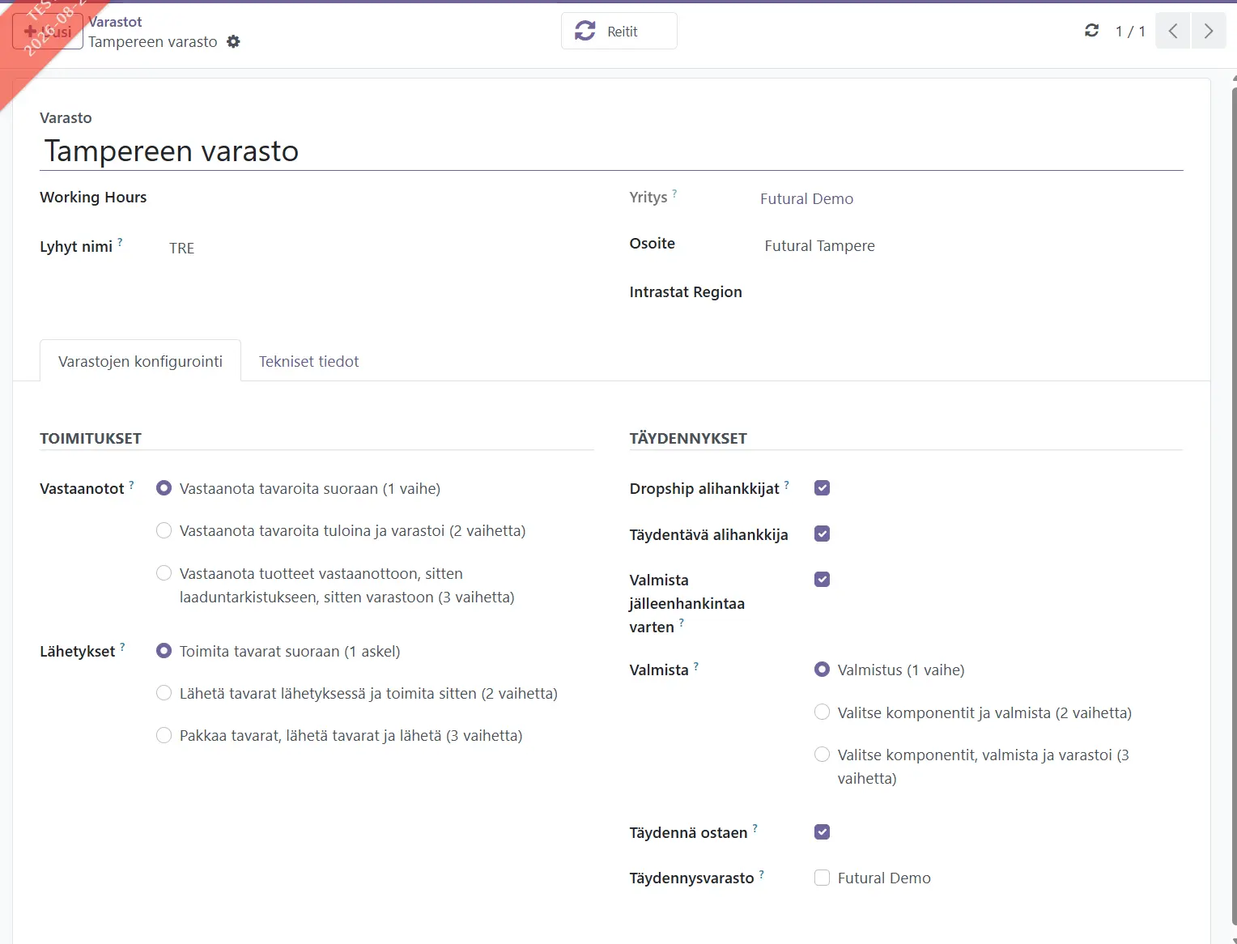The width and height of the screenshot is (1237, 944).
Task: Show help tooltip for Lyhyt nimi
Action: coord(120,242)
